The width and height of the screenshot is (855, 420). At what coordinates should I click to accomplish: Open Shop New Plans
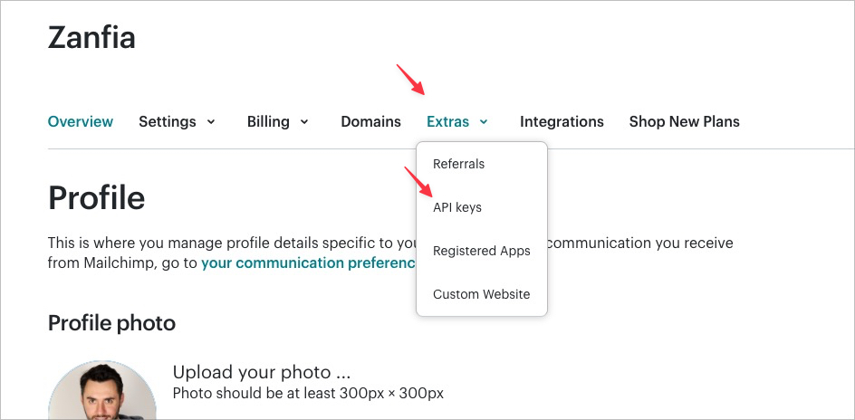[x=684, y=121]
